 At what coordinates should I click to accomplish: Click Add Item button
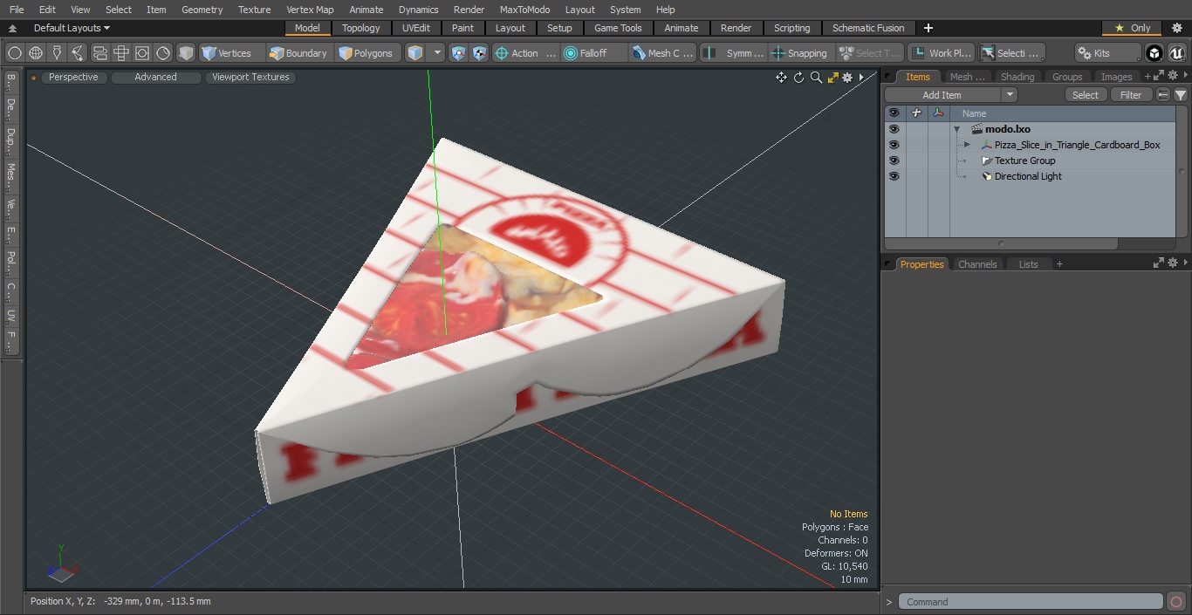942,95
